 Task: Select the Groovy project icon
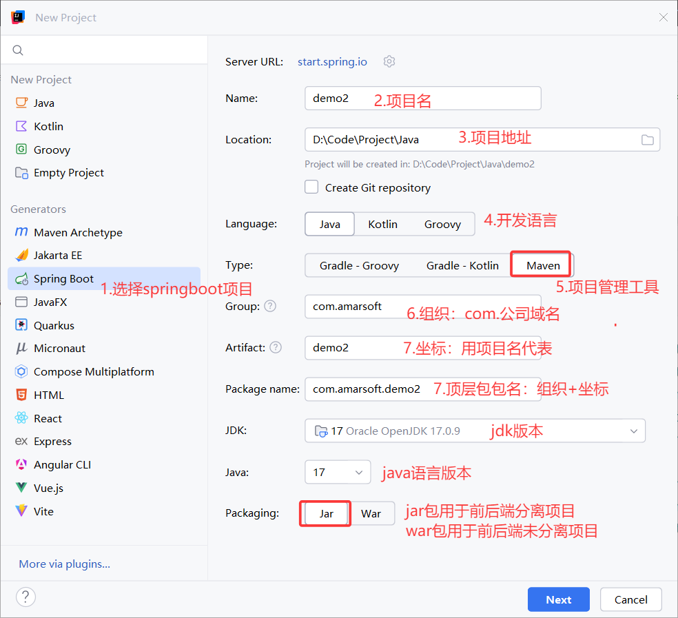pyautogui.click(x=21, y=150)
